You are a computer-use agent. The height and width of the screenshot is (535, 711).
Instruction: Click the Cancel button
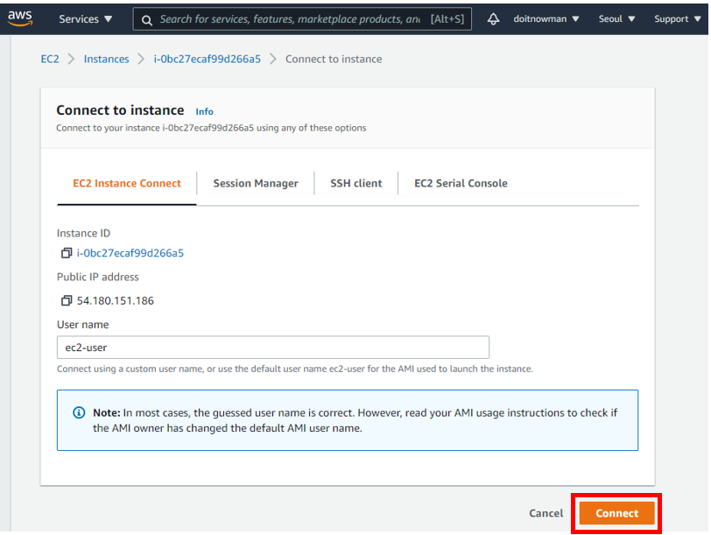(546, 513)
